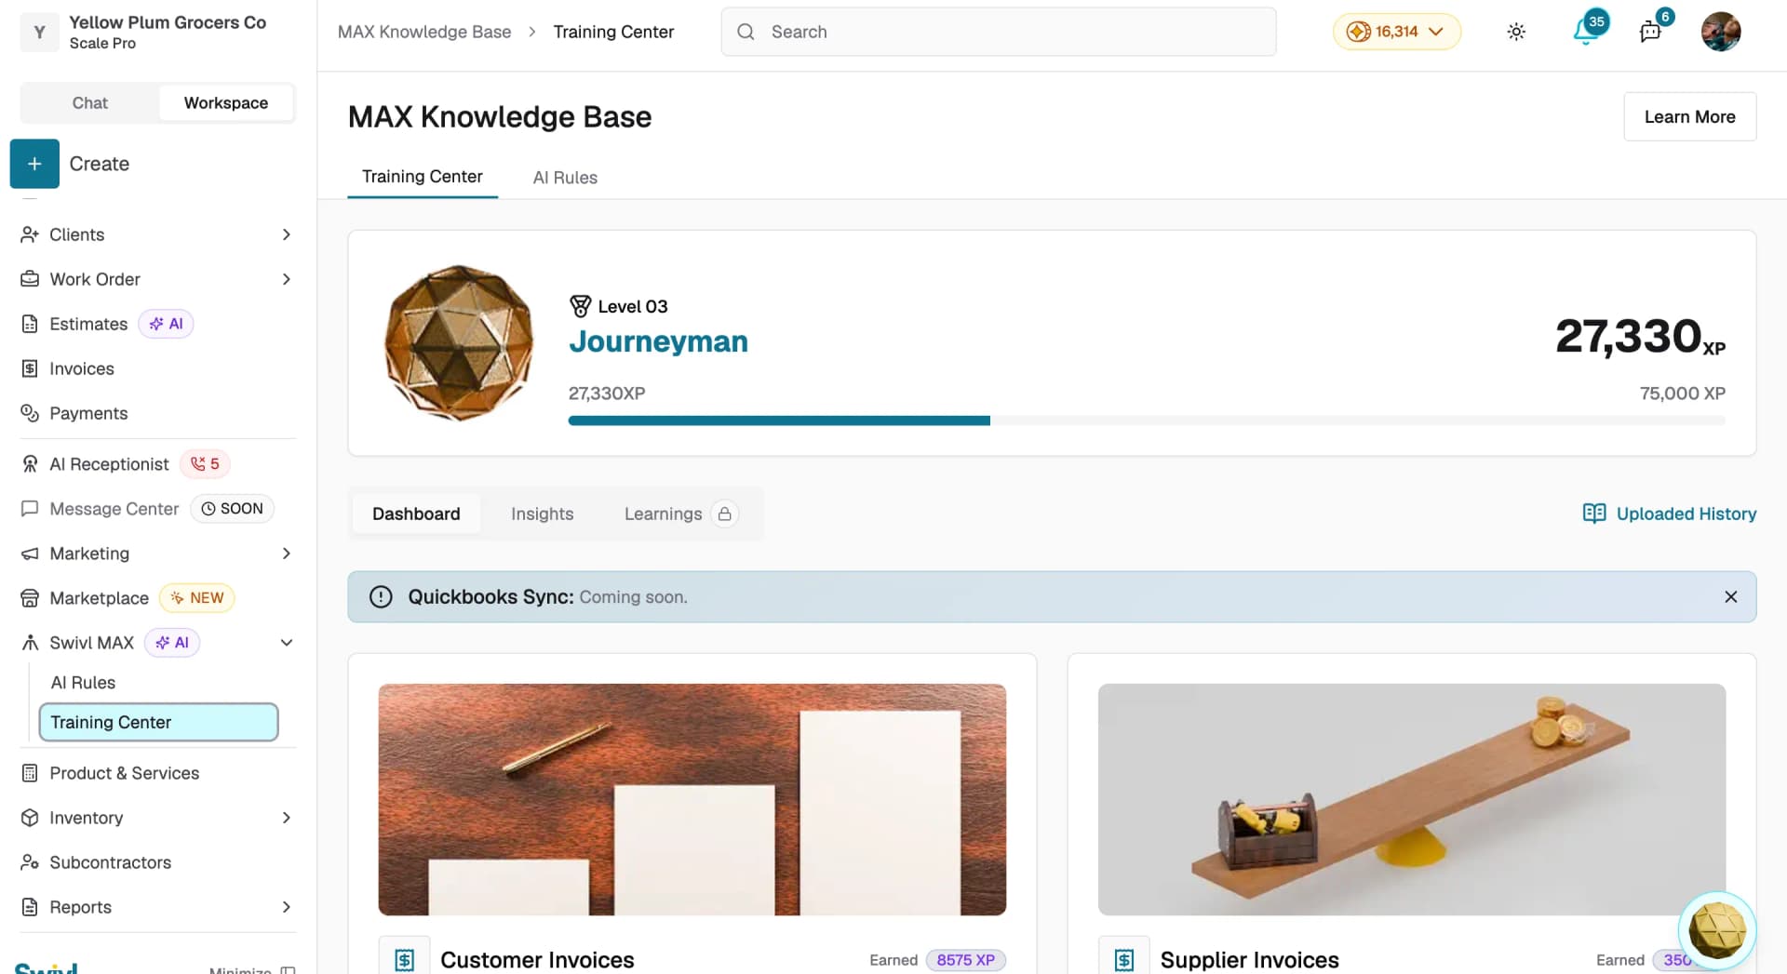The width and height of the screenshot is (1787, 974).
Task: Click the Customer Invoices dollar icon
Action: point(405,958)
